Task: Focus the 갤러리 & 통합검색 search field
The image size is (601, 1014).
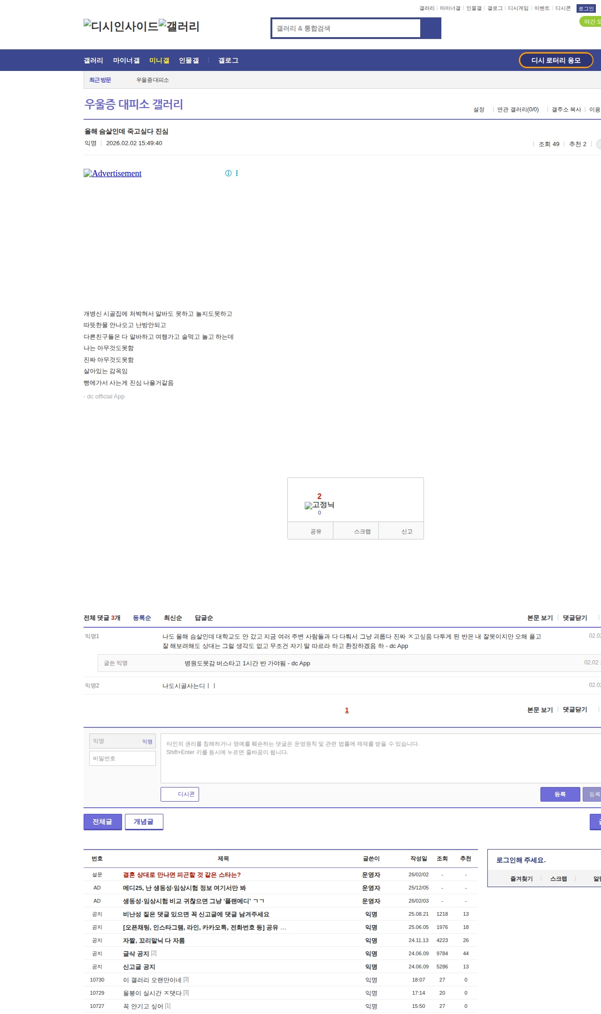Action: (347, 28)
